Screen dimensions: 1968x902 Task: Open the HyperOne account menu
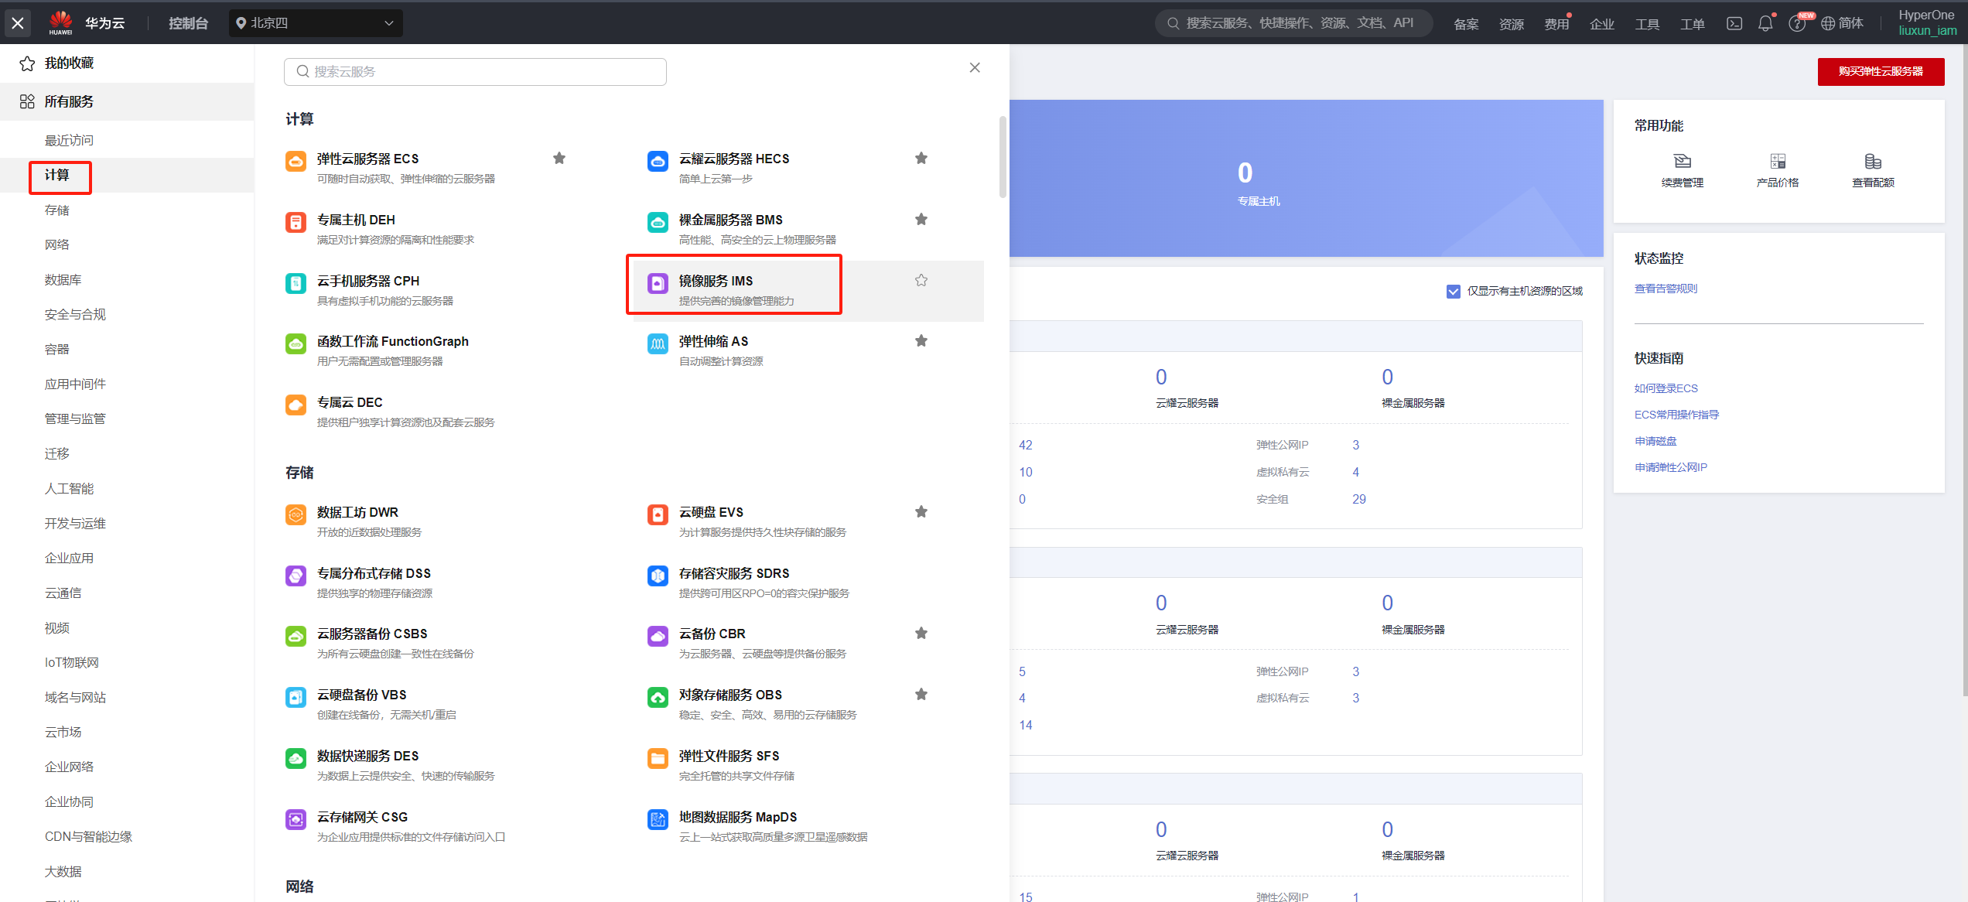(1927, 22)
